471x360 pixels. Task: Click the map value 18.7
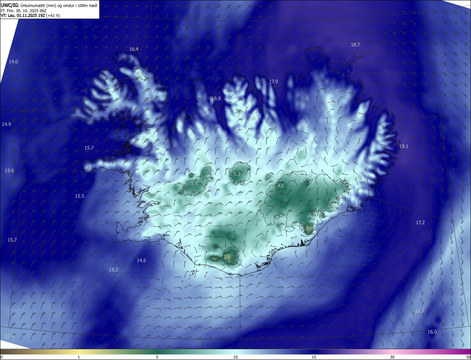click(x=355, y=45)
